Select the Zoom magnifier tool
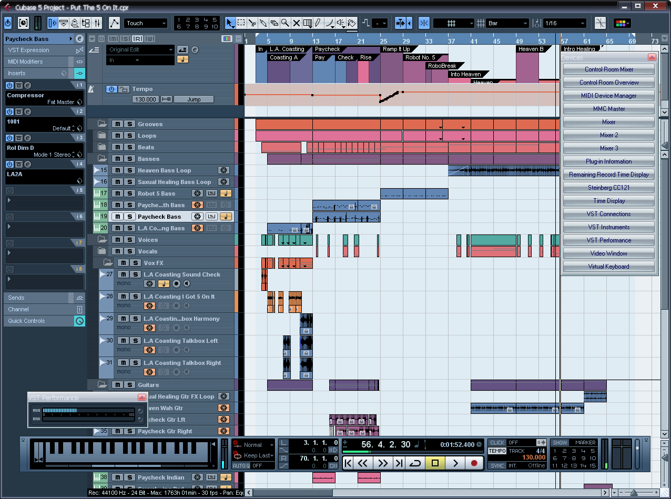The height and width of the screenshot is (499, 671). (285, 23)
